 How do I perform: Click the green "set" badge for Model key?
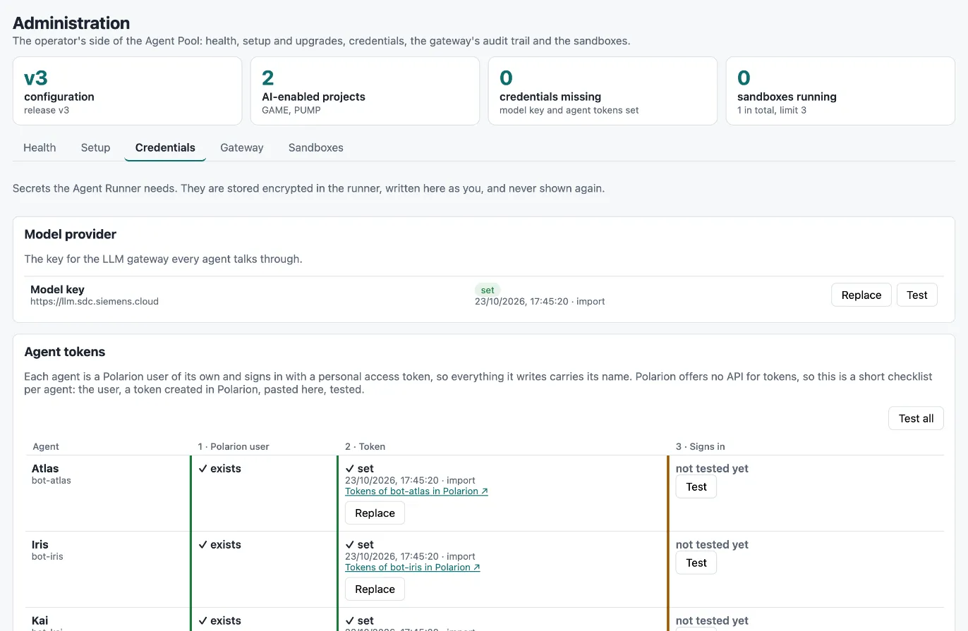click(488, 290)
